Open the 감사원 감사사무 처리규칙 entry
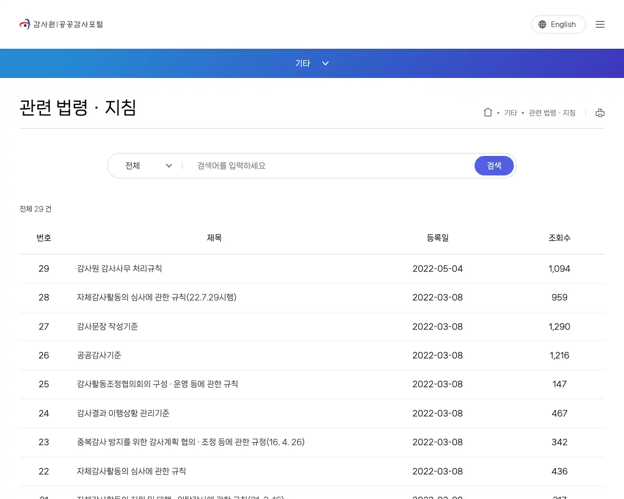 point(119,269)
